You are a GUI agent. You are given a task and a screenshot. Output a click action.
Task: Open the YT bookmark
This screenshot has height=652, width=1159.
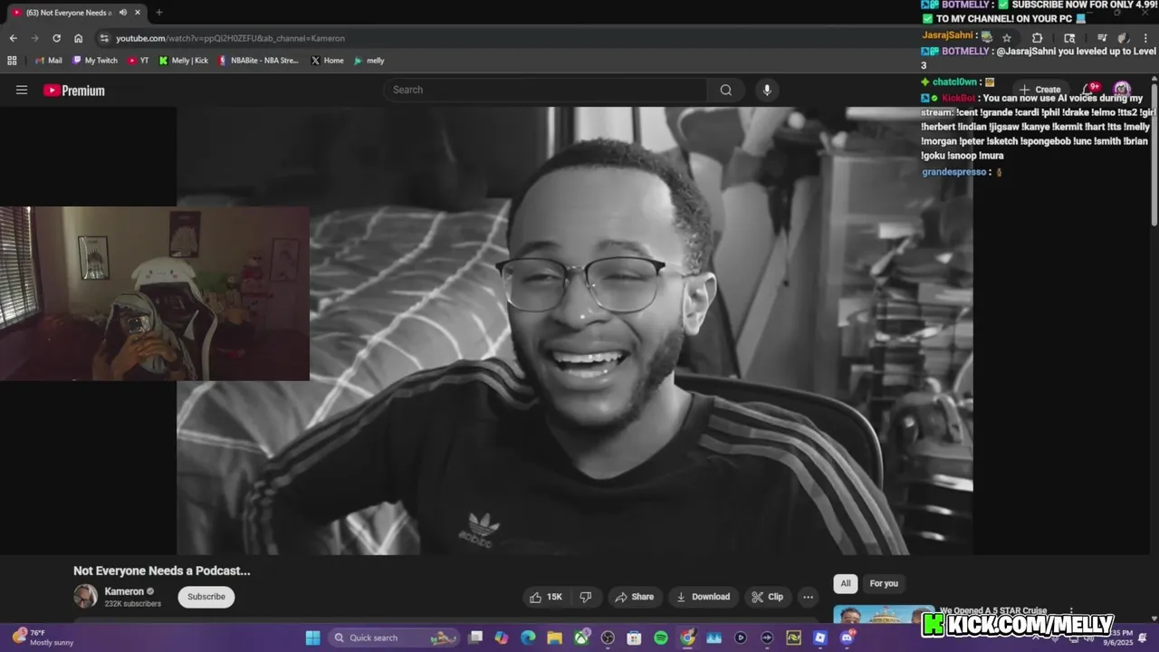[x=139, y=61]
